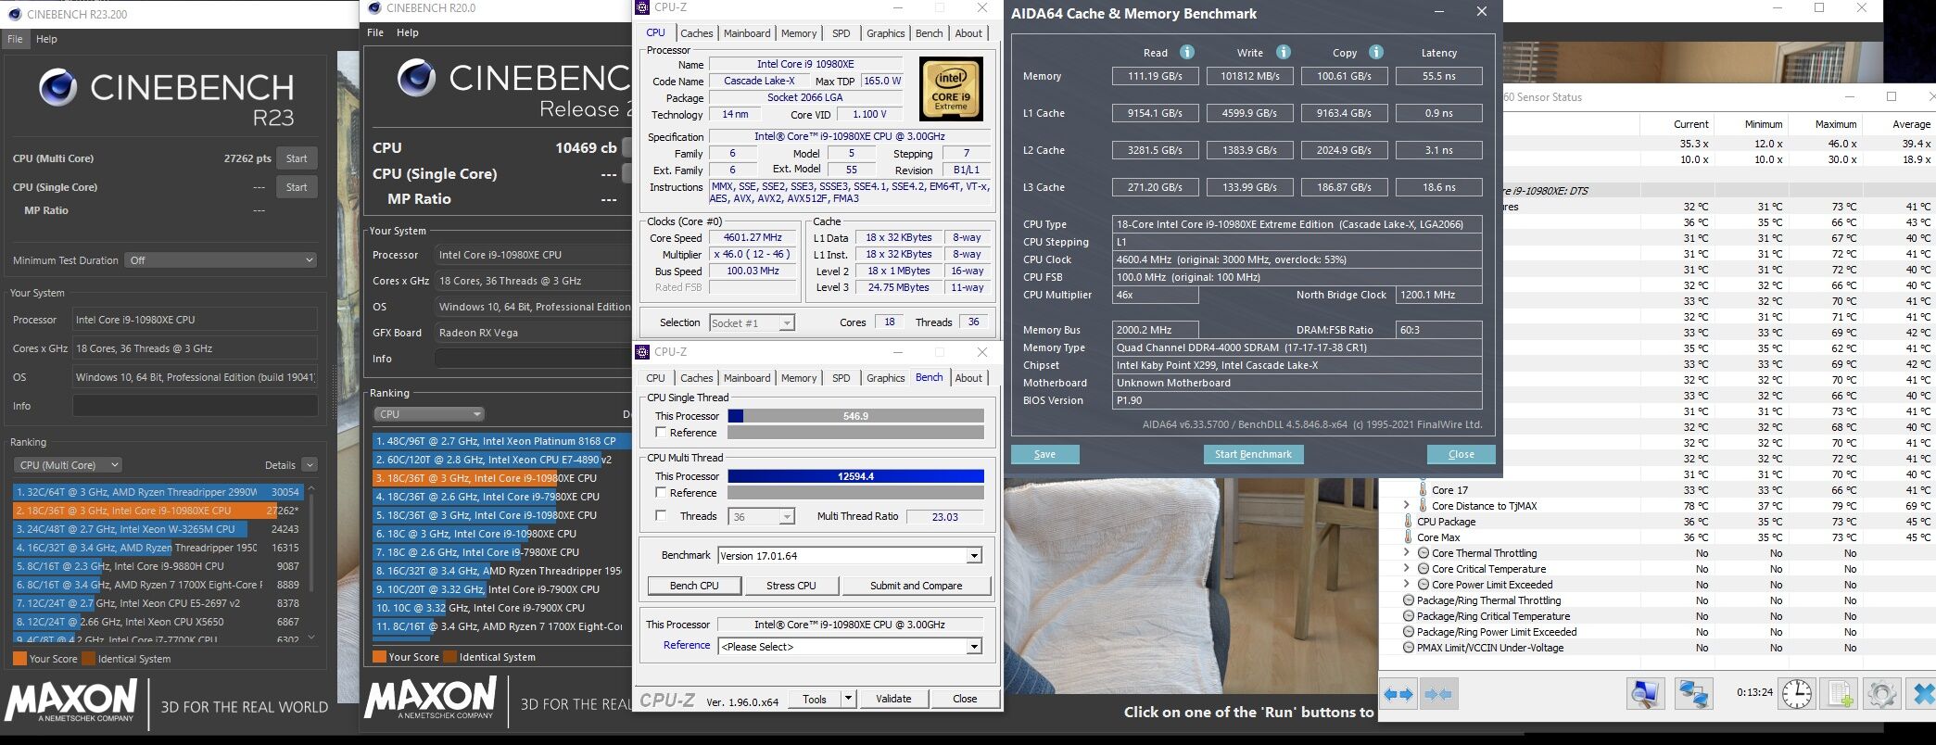The height and width of the screenshot is (745, 1936).
Task: Click the HWiNFO shrink-columns inward arrows icon
Action: click(1438, 694)
